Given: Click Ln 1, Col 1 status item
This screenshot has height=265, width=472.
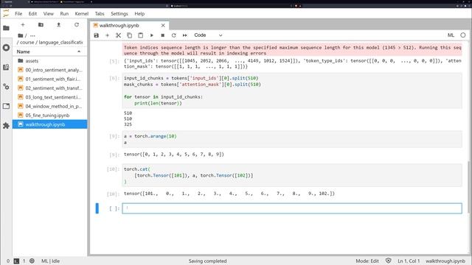Looking at the screenshot, I should (409, 261).
